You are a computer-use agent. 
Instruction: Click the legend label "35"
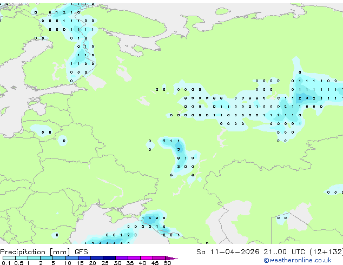coord(130,263)
